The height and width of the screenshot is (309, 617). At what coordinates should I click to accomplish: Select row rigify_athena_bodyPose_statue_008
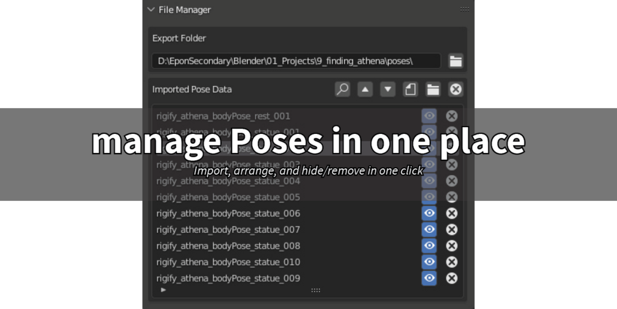click(287, 246)
